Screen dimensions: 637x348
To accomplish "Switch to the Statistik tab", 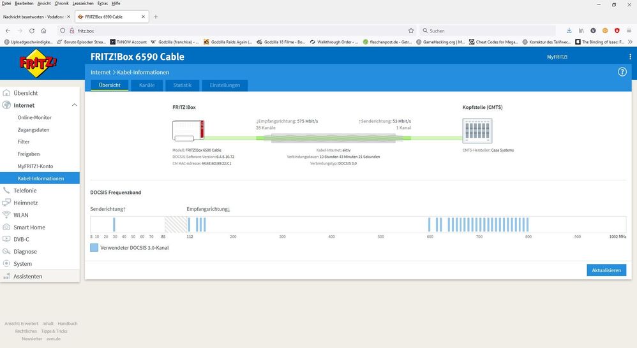I will [x=182, y=85].
